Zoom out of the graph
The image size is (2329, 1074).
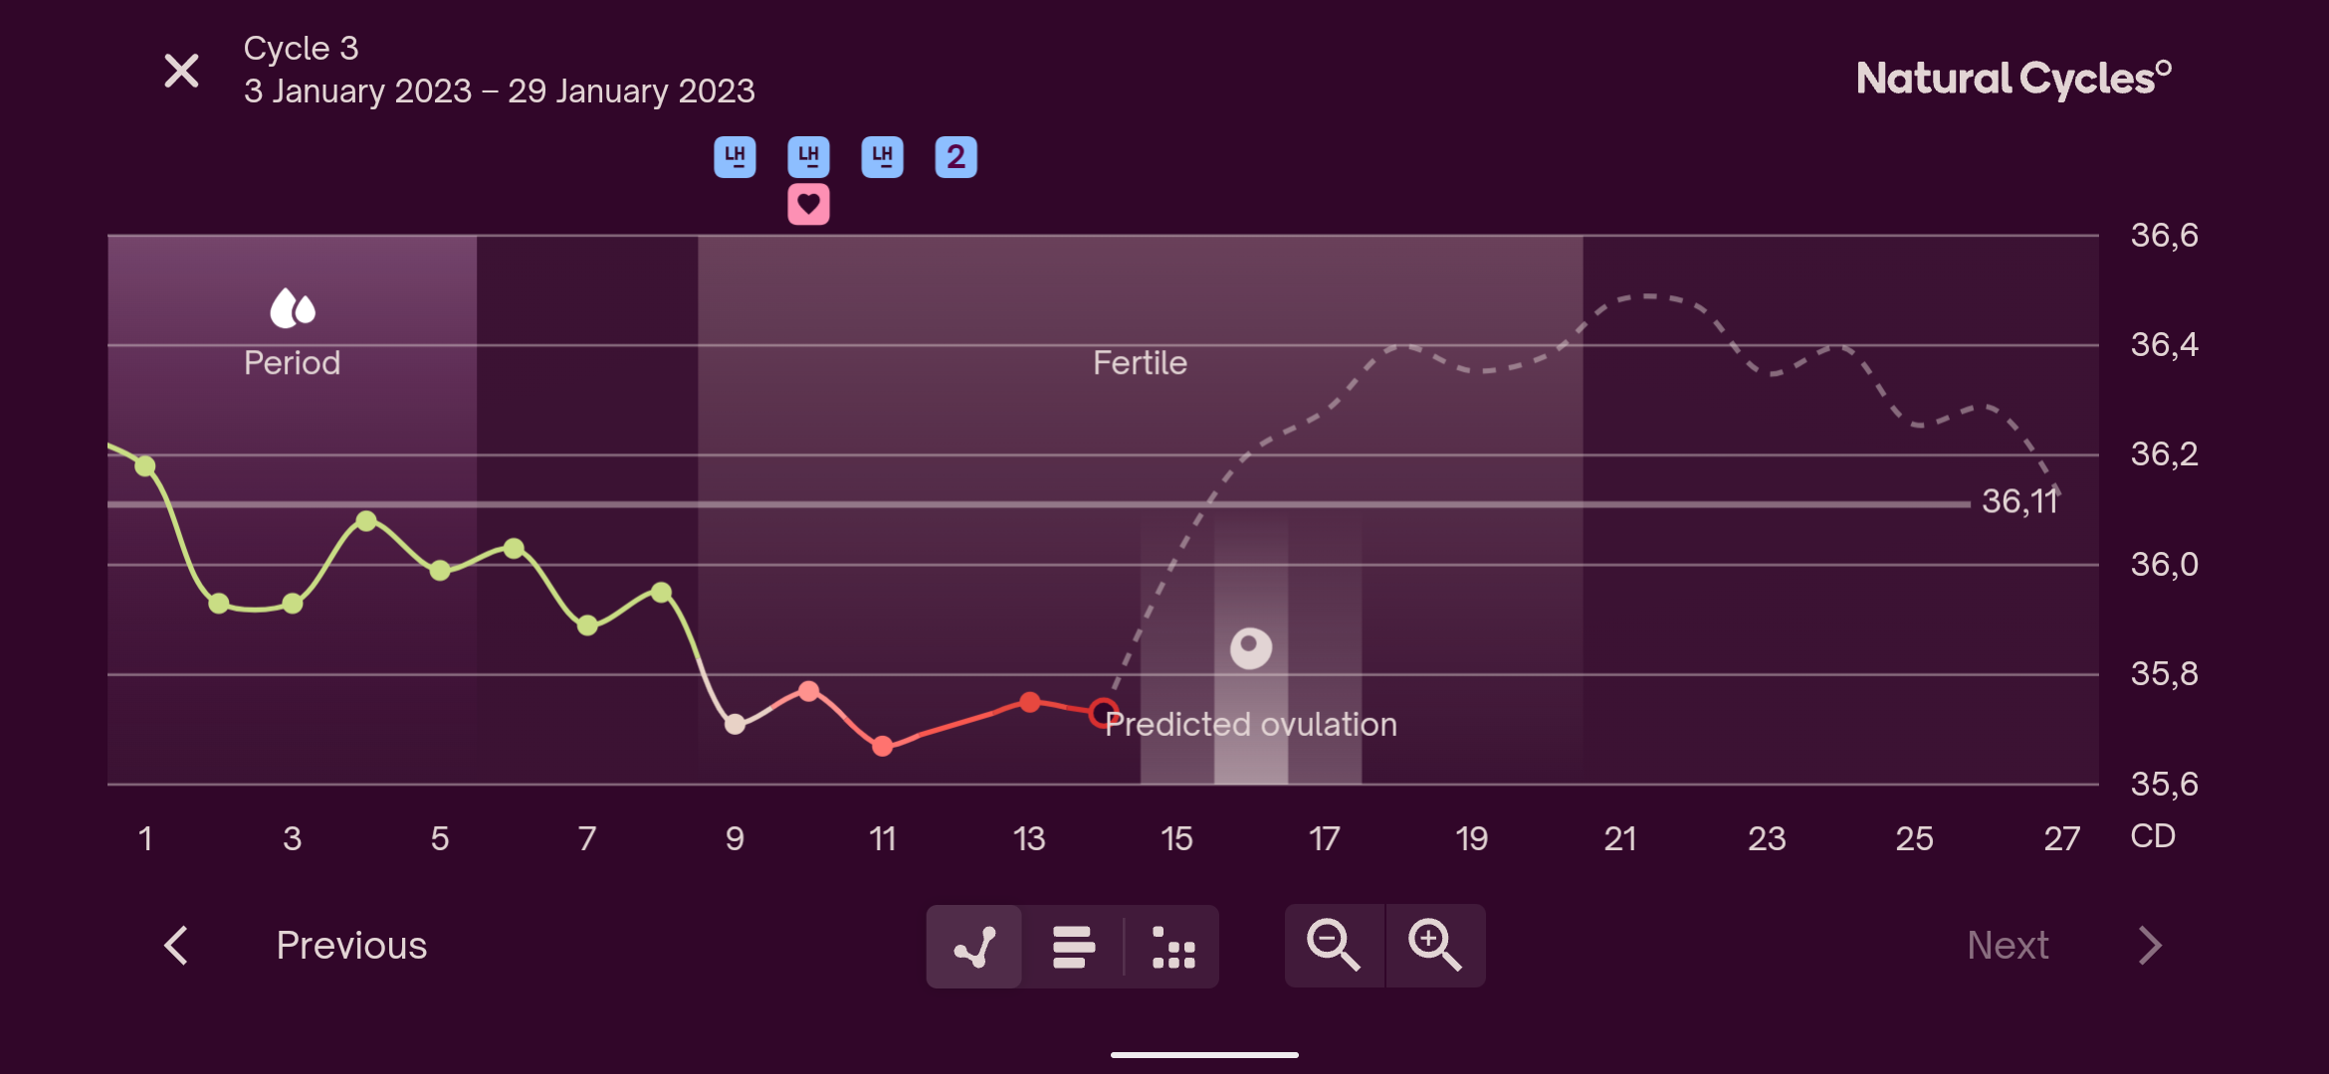1333,946
